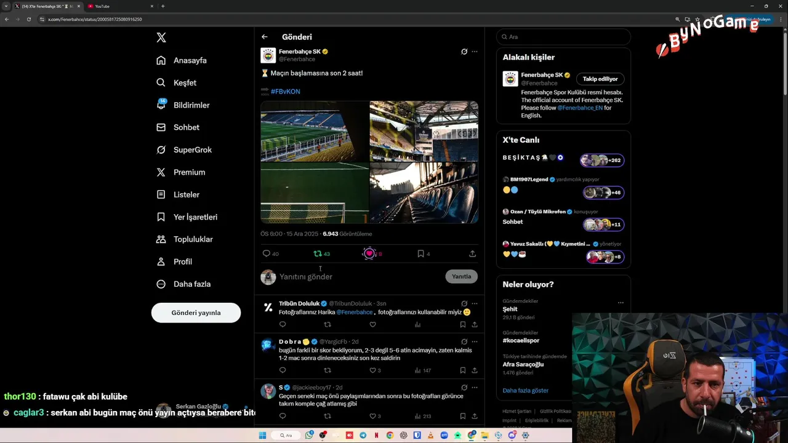
Task: Repost Tribün Doluluk's reply
Action: 328,324
